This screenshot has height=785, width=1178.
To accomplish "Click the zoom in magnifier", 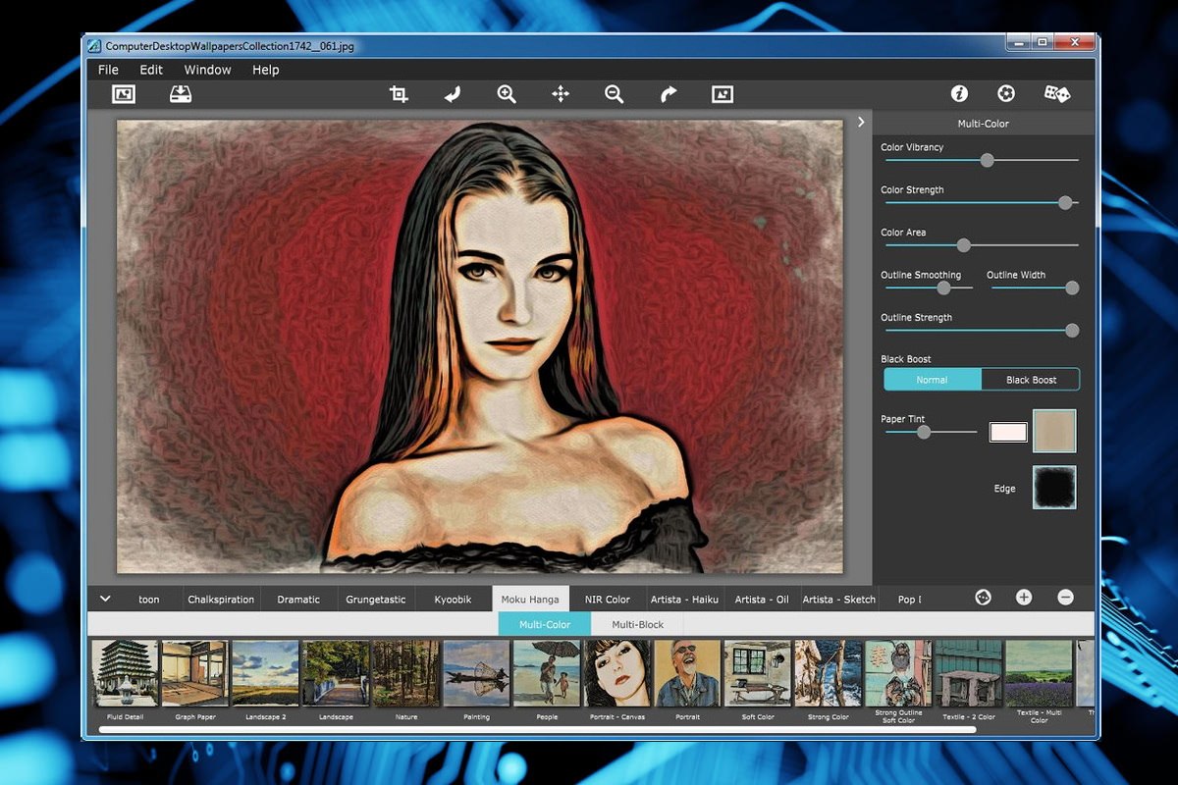I will pos(507,94).
